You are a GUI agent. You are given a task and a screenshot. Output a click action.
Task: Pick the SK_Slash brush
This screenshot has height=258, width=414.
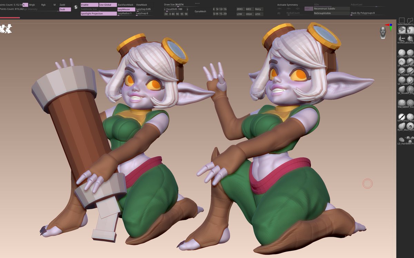click(402, 81)
